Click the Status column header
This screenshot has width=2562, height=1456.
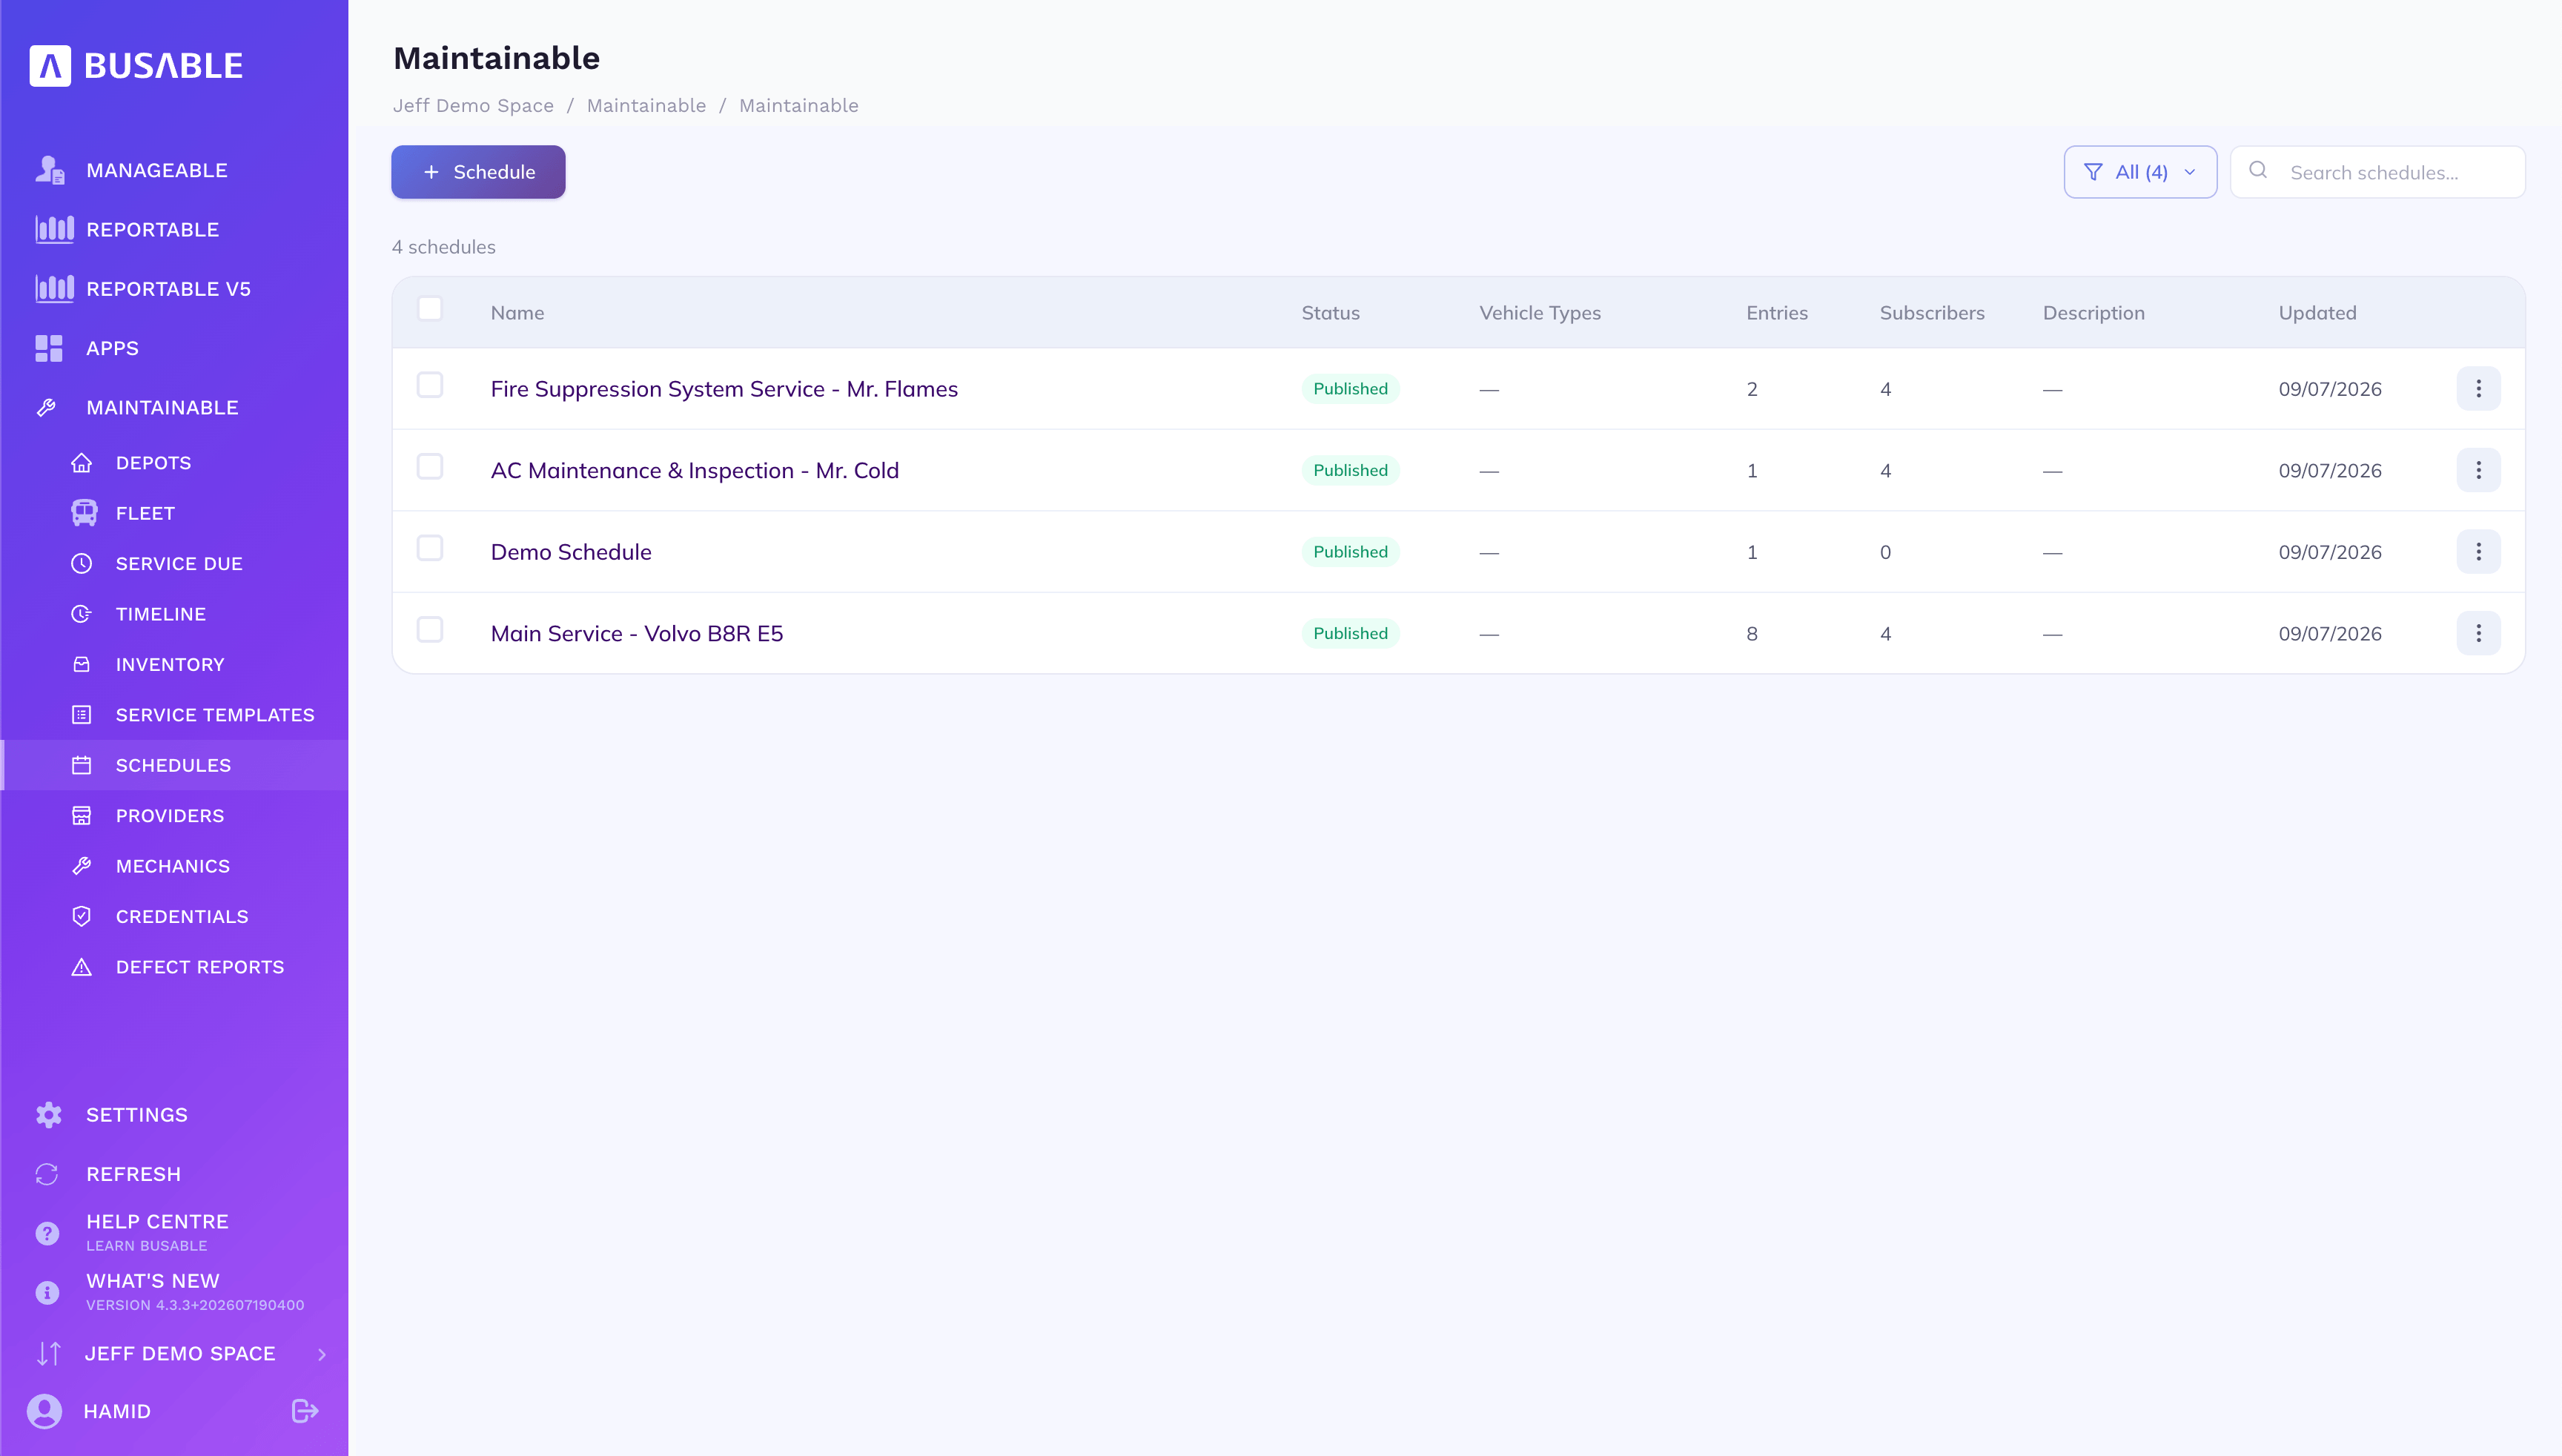tap(1330, 313)
